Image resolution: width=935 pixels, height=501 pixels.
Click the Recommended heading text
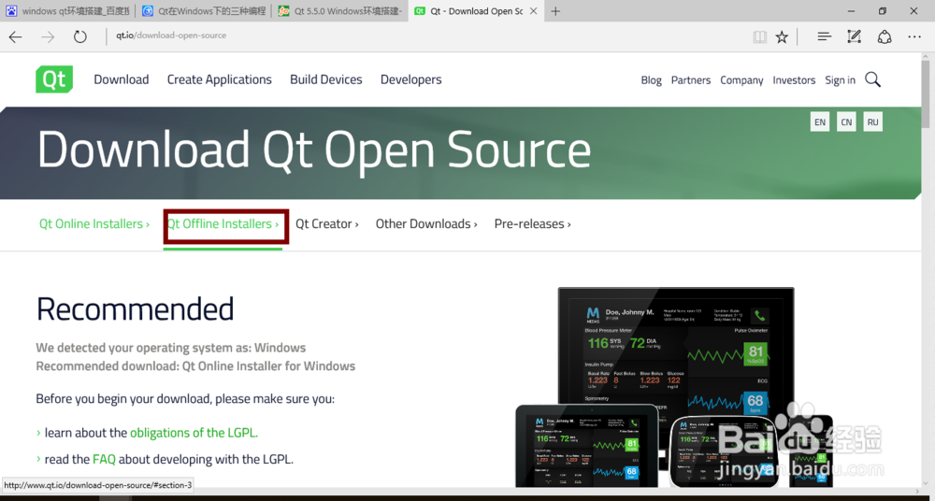click(x=135, y=309)
